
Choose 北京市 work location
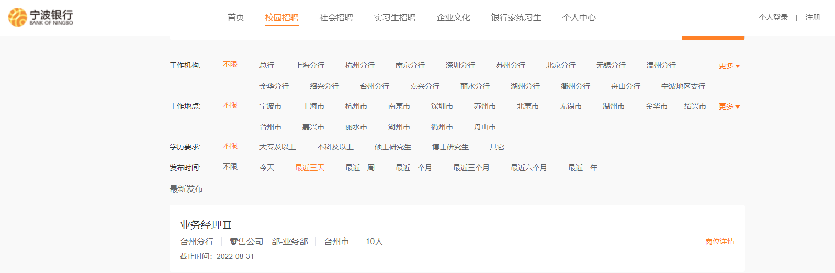528,106
